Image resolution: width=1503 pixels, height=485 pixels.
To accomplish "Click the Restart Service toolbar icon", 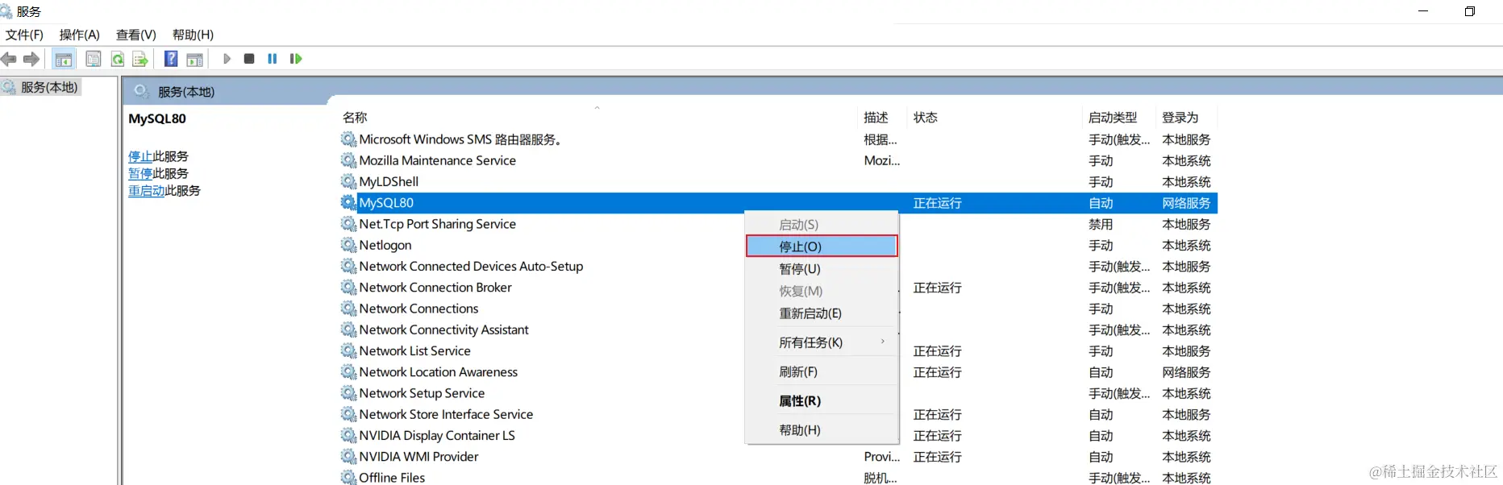I will (x=296, y=59).
